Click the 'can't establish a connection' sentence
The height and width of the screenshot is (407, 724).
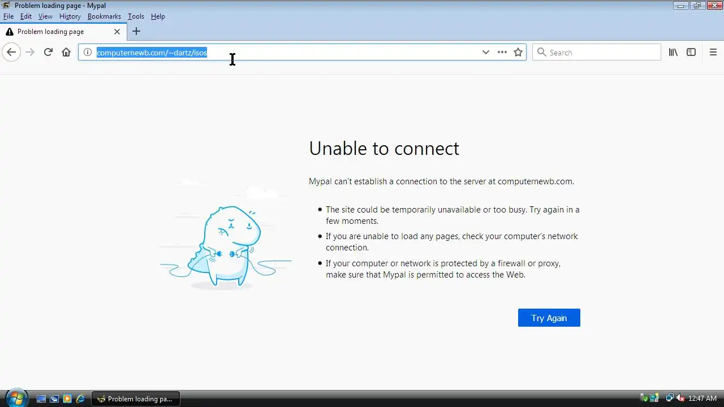[441, 181]
